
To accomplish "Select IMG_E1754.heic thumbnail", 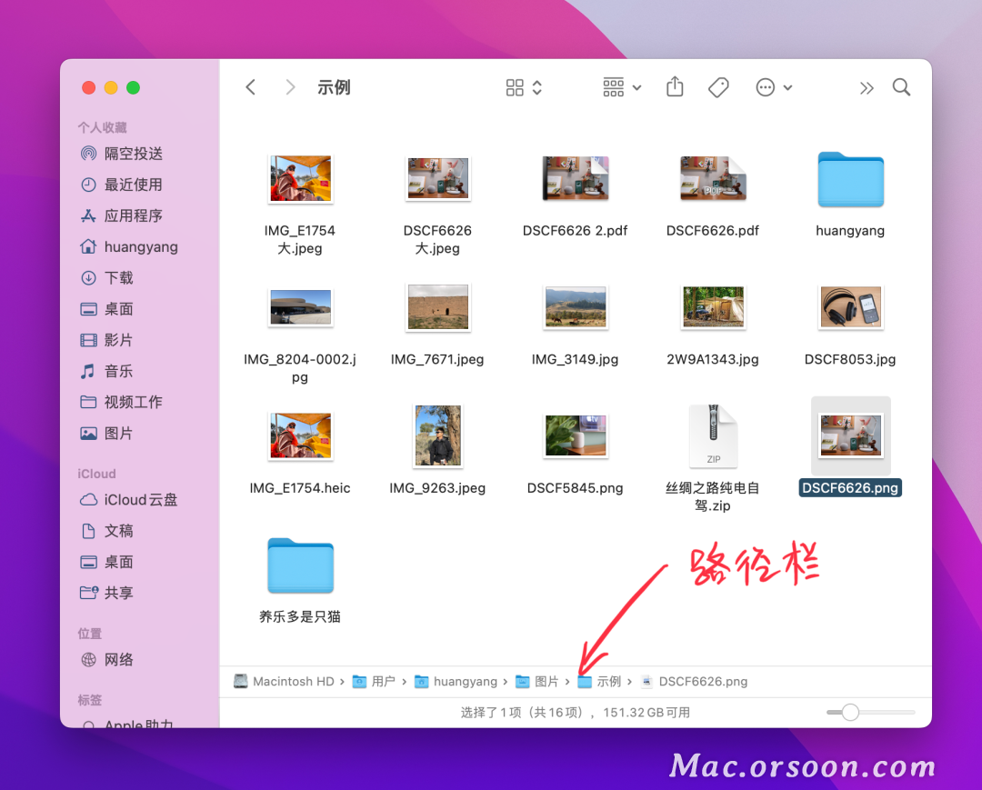I will [x=300, y=435].
